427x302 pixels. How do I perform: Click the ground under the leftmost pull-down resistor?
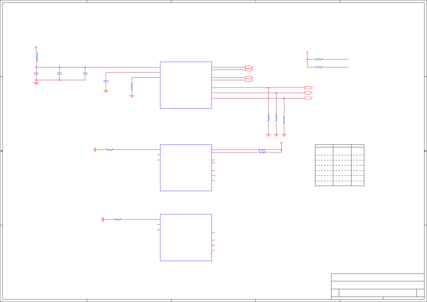268,135
